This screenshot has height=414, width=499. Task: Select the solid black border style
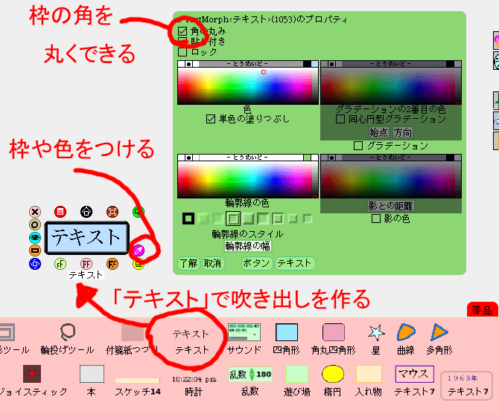[x=188, y=219]
